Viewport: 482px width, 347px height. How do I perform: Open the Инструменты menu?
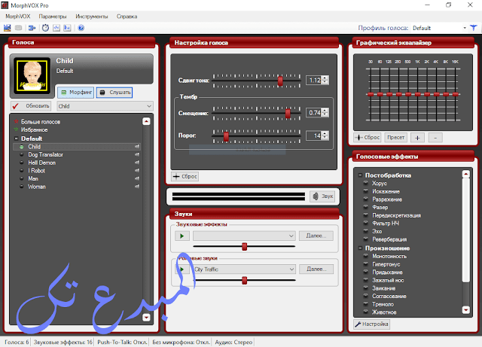91,16
